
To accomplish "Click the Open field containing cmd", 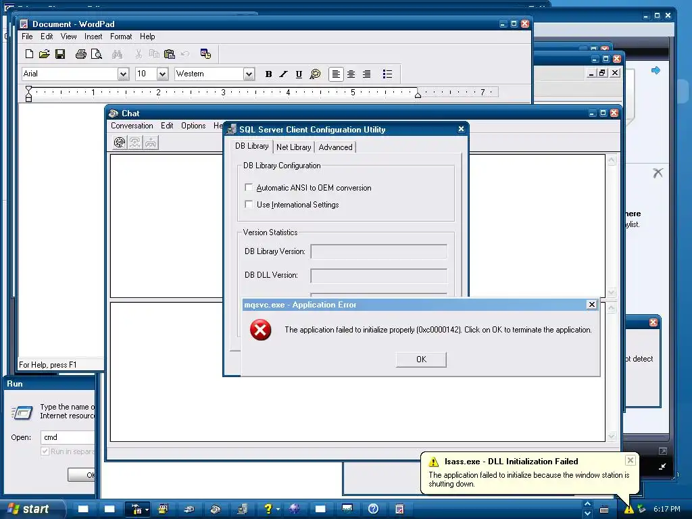I will coord(68,437).
